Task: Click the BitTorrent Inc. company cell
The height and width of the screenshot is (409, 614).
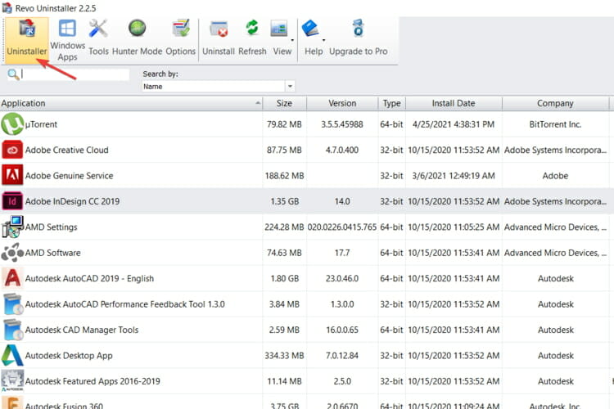Action: coord(555,124)
